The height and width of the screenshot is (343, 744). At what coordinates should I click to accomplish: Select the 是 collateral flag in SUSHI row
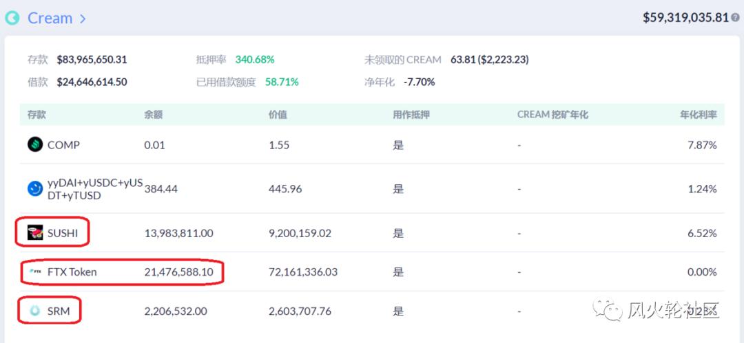(x=398, y=233)
